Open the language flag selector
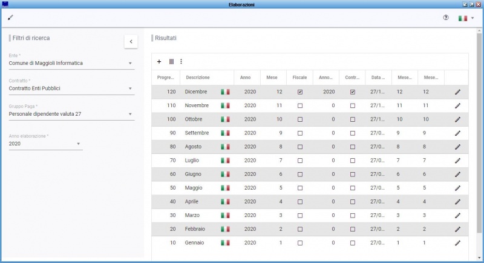 [x=465, y=18]
